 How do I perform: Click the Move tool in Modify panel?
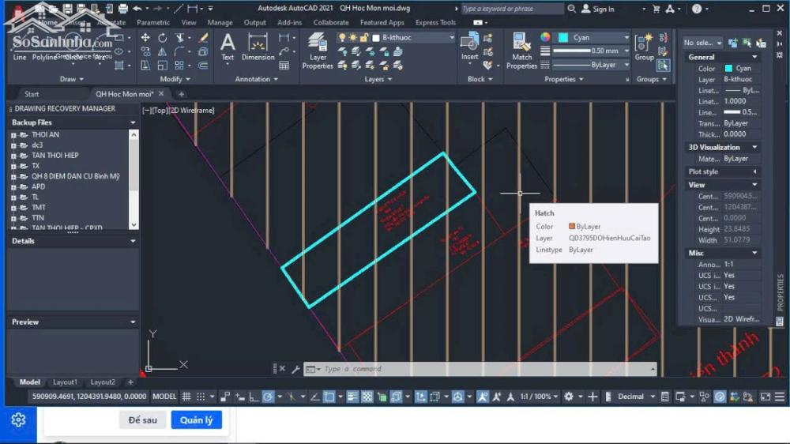point(145,38)
